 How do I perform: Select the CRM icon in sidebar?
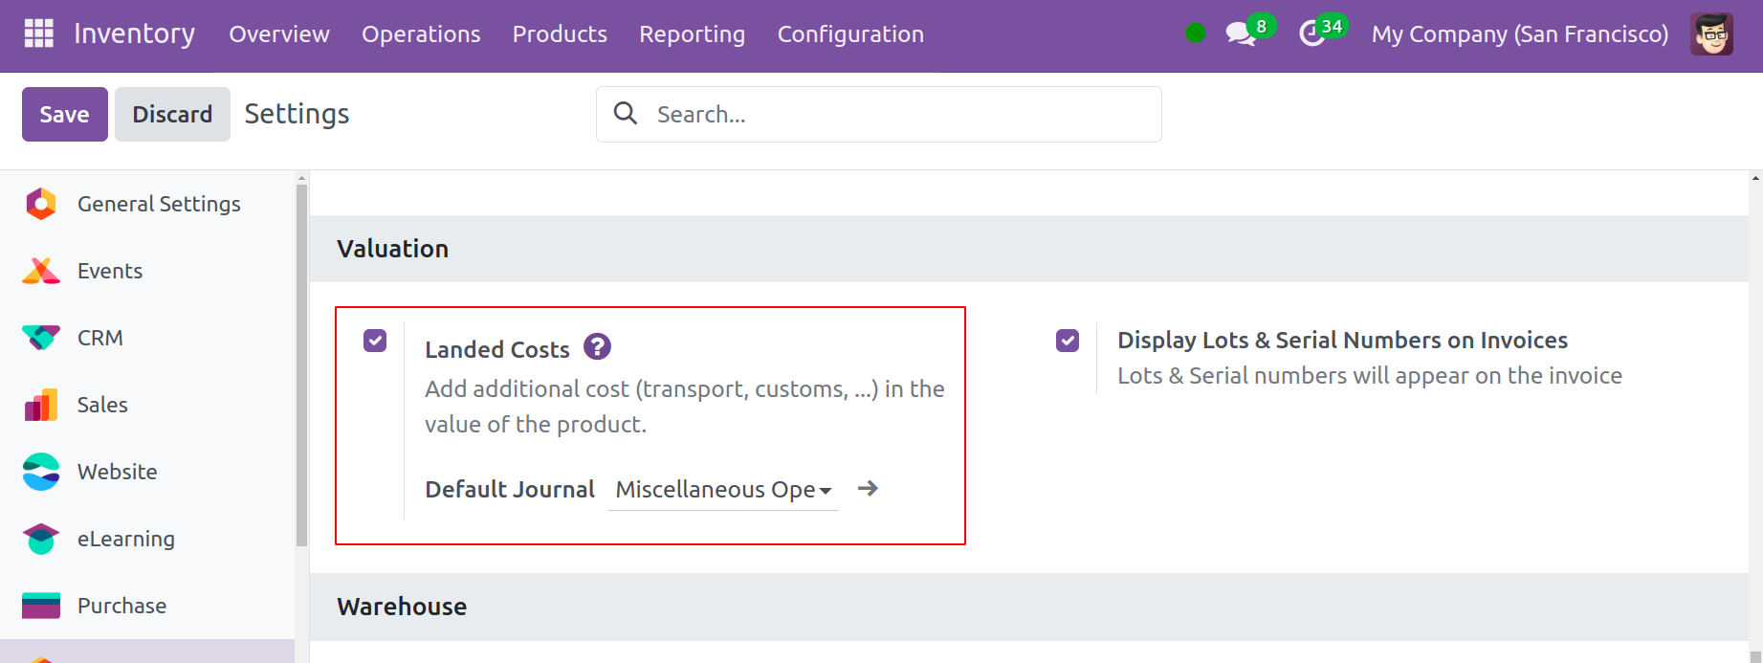(x=41, y=338)
